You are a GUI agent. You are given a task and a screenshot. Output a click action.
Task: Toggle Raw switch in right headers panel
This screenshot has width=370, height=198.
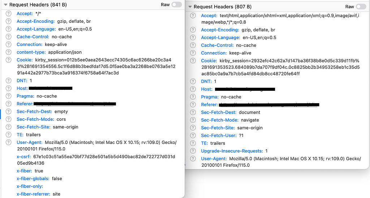[x=361, y=7]
